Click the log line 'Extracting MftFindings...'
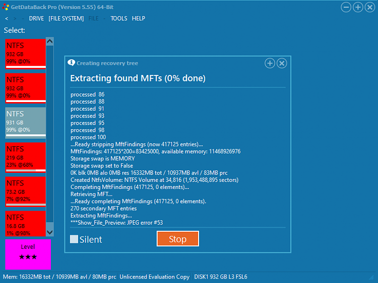The width and height of the screenshot is (378, 283). (x=101, y=216)
